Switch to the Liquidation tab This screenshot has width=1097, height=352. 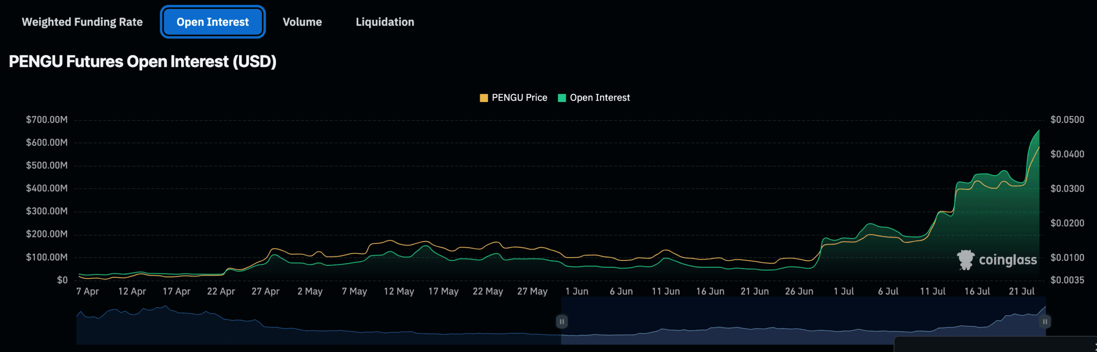click(385, 22)
